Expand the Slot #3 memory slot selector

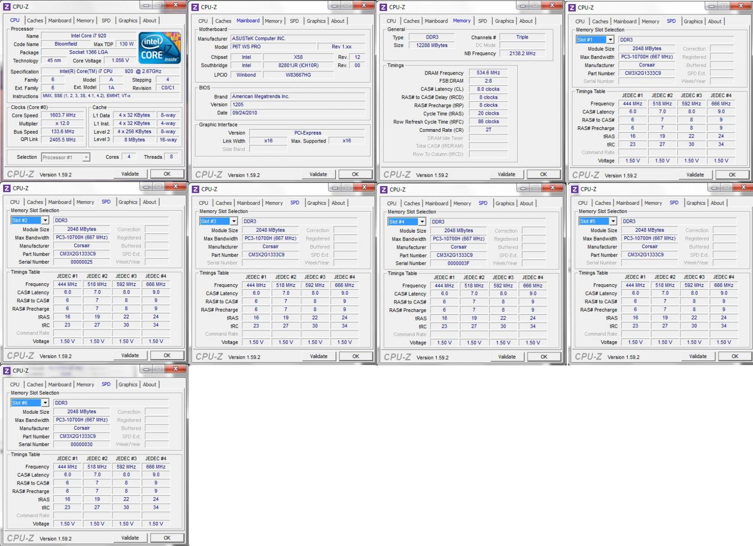tap(234, 221)
